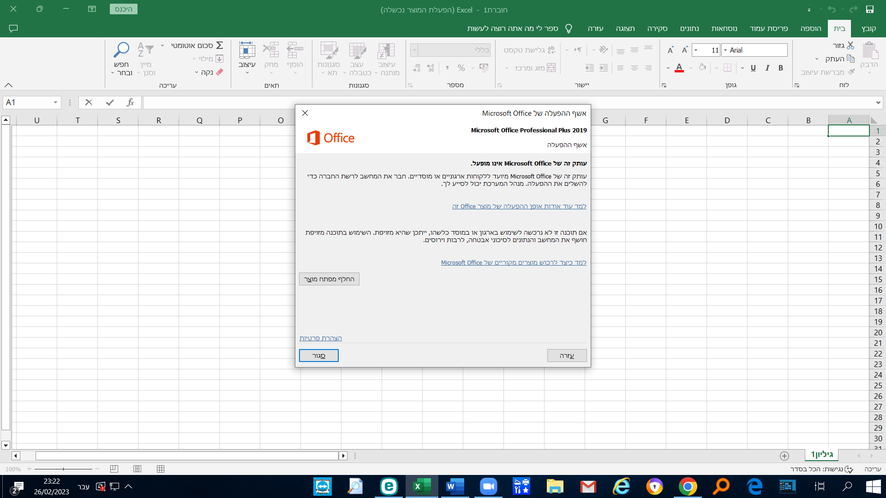Image resolution: width=886 pixels, height=498 pixels.
Task: Click the Close (סגור) button in dialog
Action: click(x=318, y=356)
